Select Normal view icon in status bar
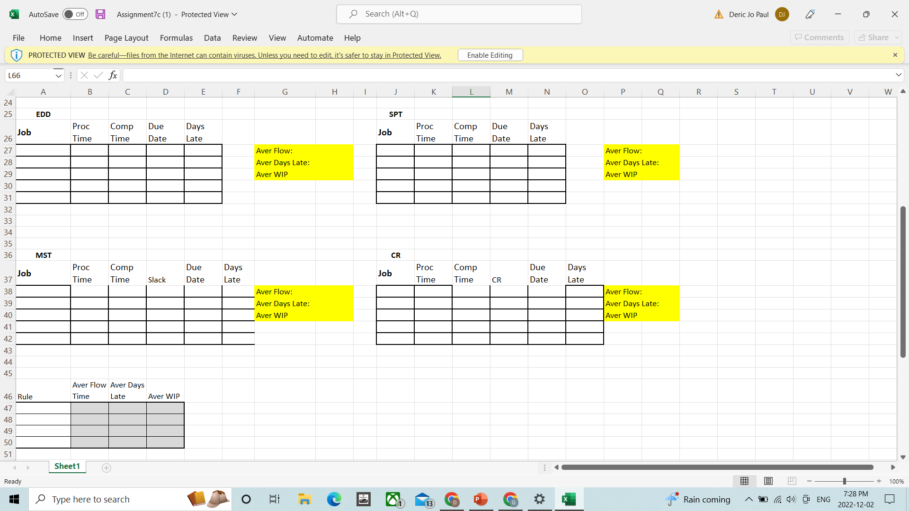This screenshot has height=511, width=909. pyautogui.click(x=744, y=481)
